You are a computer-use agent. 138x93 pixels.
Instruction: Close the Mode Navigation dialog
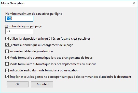coord(134,3)
